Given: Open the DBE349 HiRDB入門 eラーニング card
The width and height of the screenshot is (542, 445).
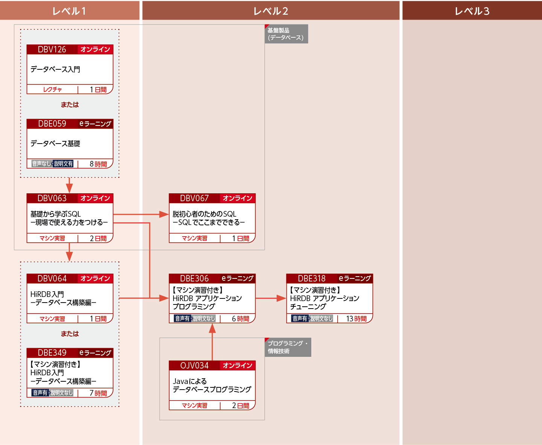Looking at the screenshot, I should [x=70, y=373].
